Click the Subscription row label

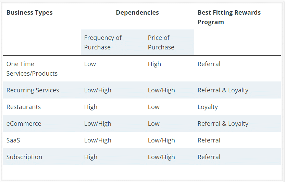coord(24,157)
